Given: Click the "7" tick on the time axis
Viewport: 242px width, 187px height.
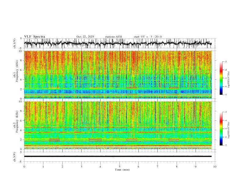Looking at the screenshot, I should click(x=158, y=167).
